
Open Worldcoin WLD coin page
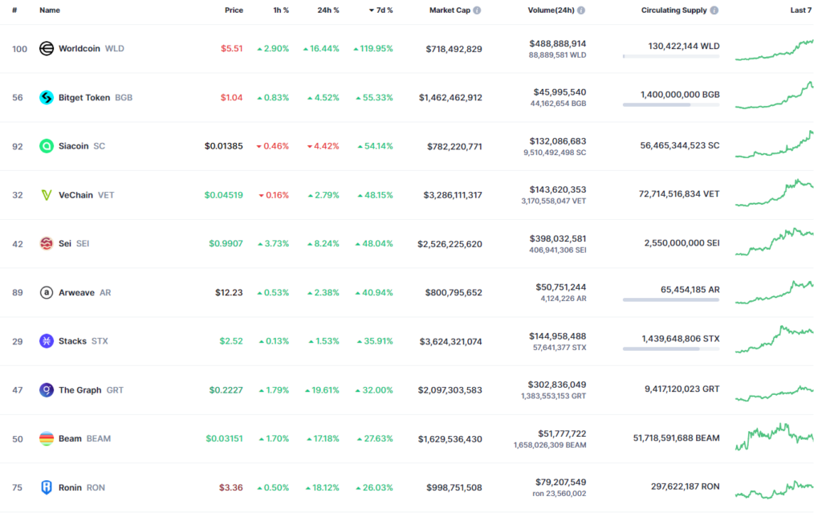click(92, 49)
